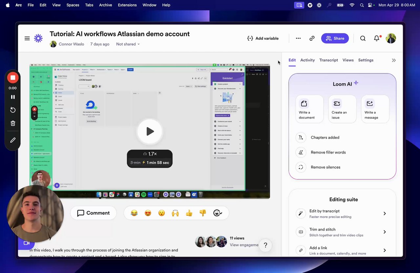This screenshot has width=420, height=273.
Task: Open the Spaces menu
Action: pyautogui.click(x=73, y=5)
